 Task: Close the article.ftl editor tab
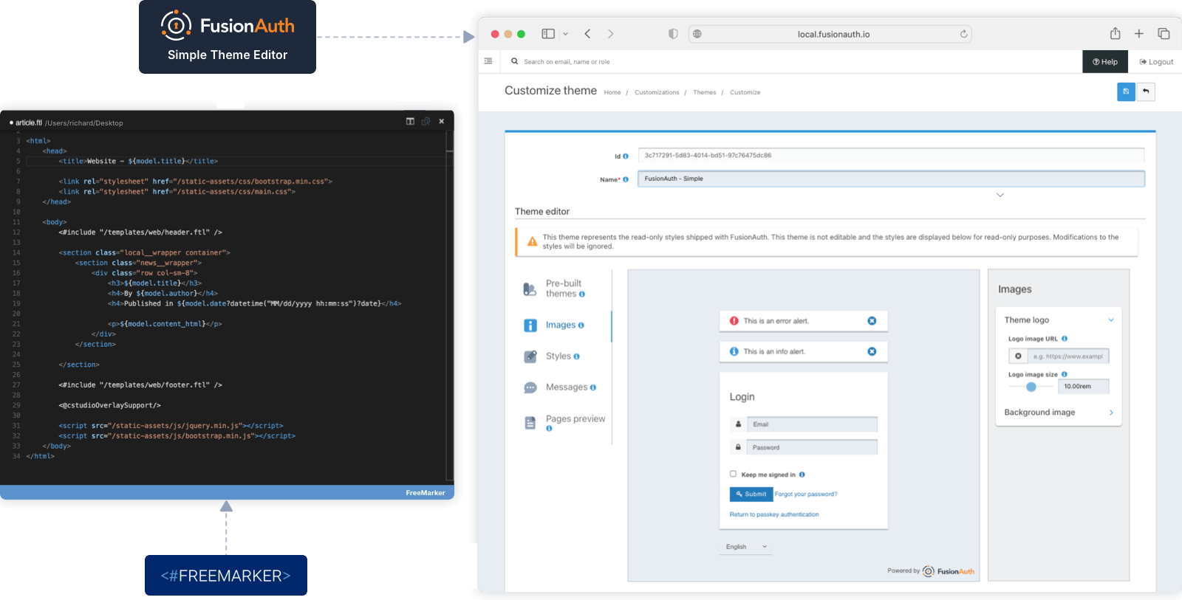point(442,121)
